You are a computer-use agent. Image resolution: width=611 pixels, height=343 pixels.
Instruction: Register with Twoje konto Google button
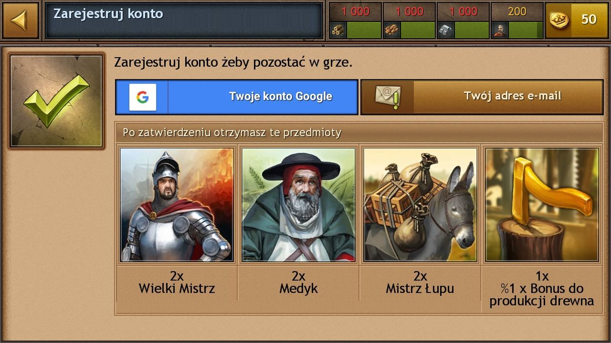(x=237, y=97)
